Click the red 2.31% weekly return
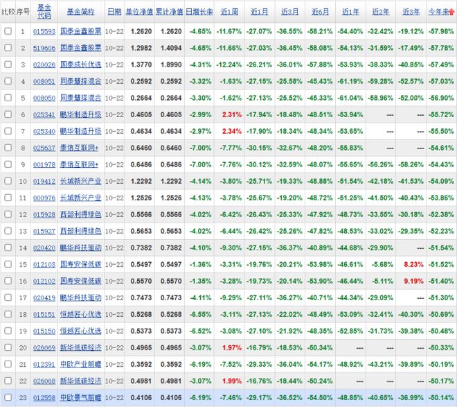The image size is (457, 407). 232,114
